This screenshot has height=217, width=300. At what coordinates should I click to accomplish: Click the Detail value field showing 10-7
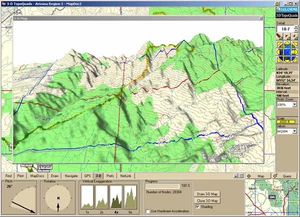tap(285, 29)
